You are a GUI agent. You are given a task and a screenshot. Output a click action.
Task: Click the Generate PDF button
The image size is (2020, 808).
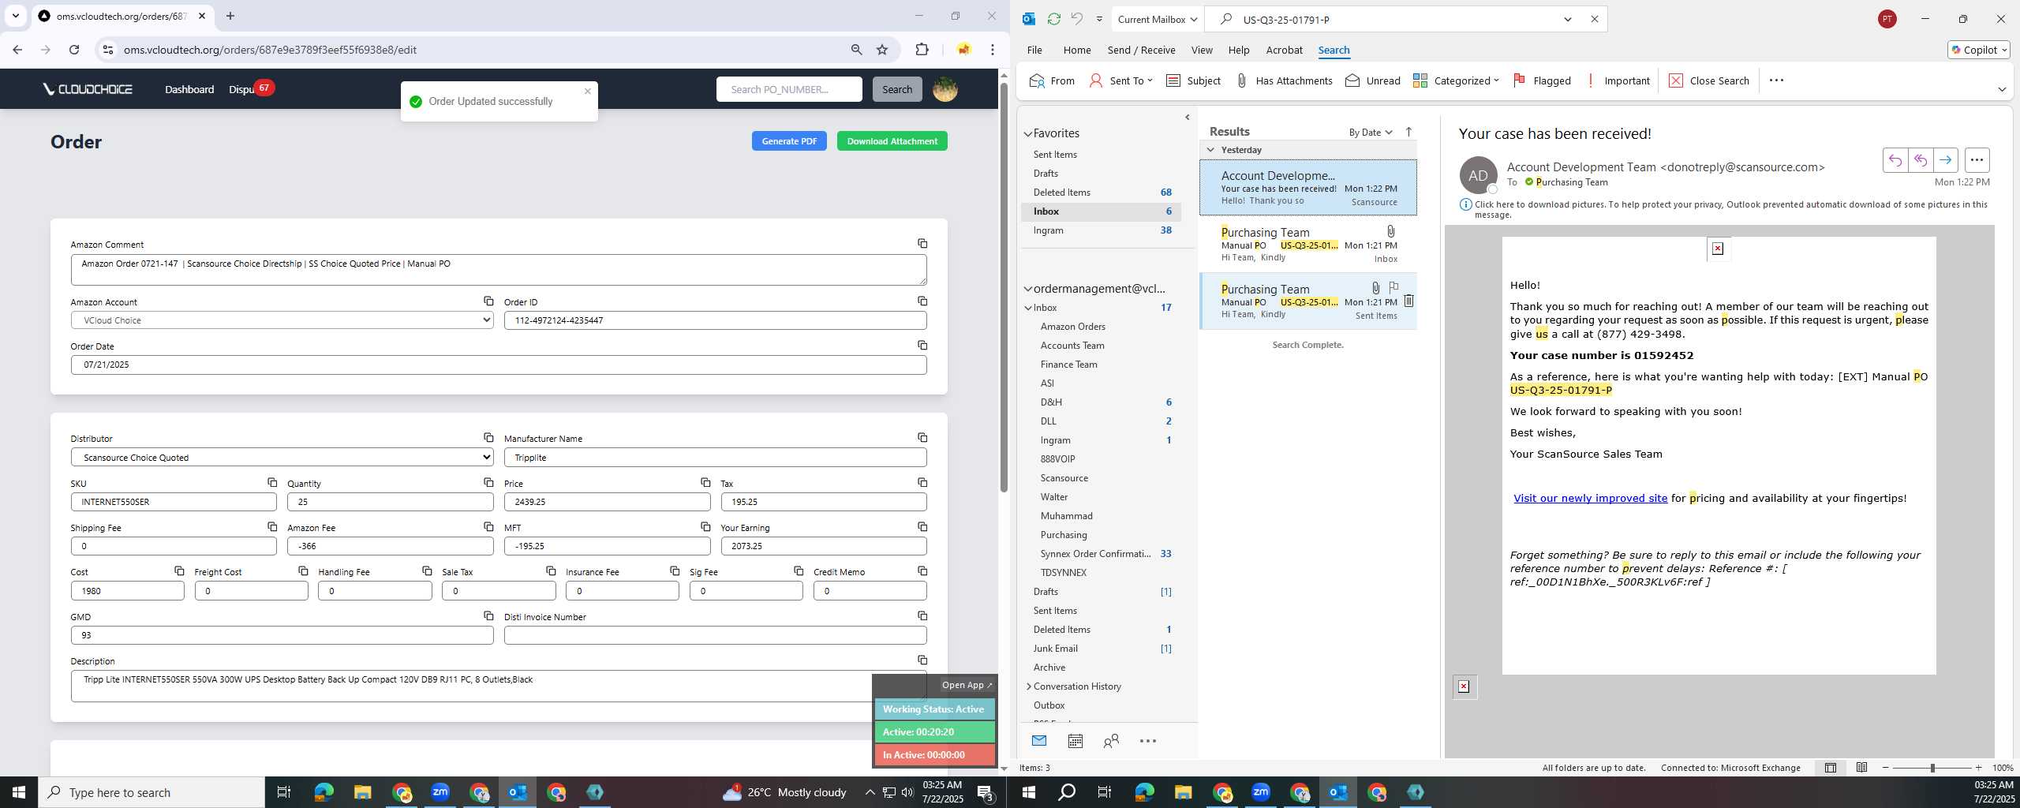click(x=789, y=141)
